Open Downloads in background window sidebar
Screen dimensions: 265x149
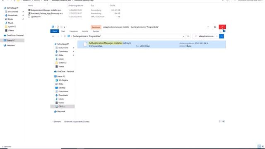[x=13, y=15]
